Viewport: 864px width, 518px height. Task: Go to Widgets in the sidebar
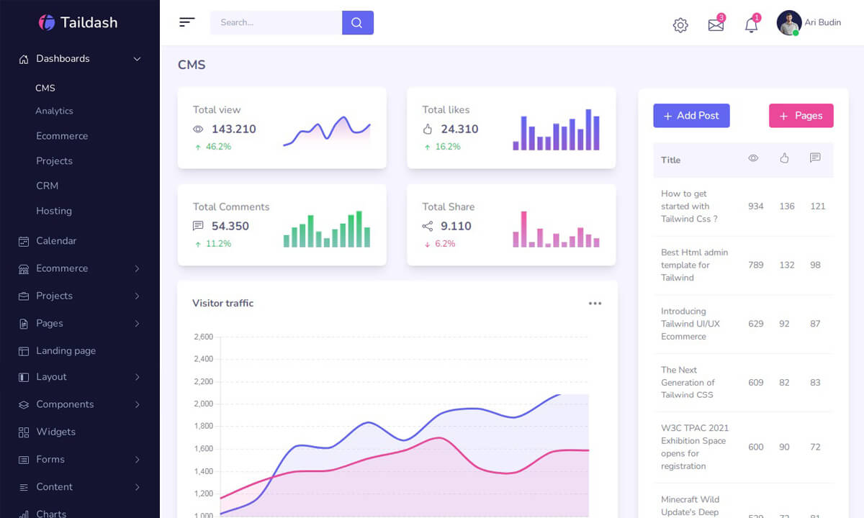(x=55, y=432)
